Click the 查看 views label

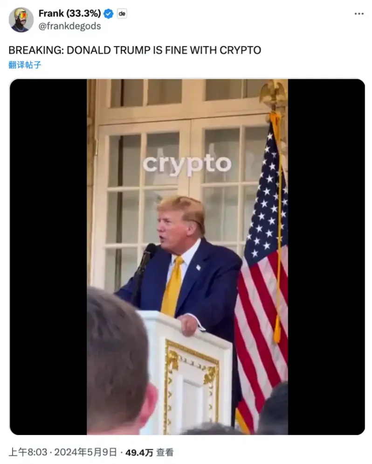click(165, 452)
